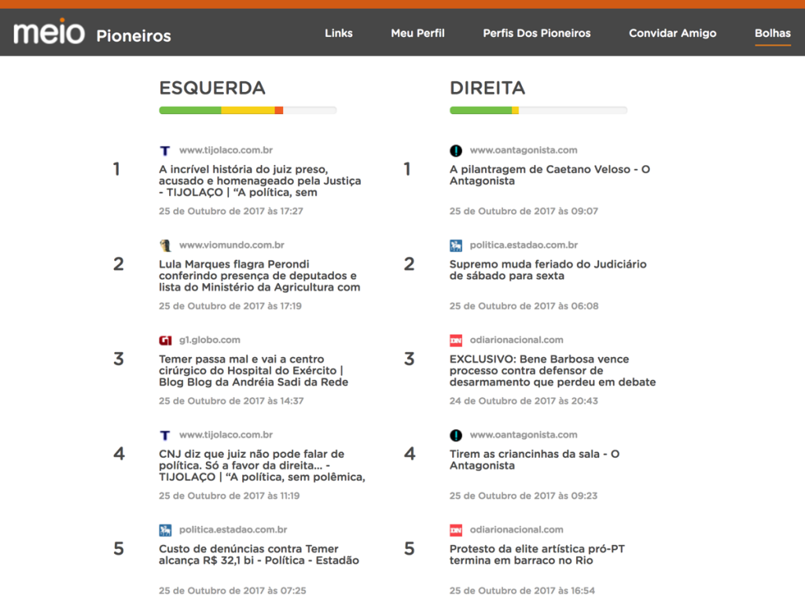Open the article 'Lula Marques flagra Perondi'
The height and width of the screenshot is (604, 805).
(259, 276)
